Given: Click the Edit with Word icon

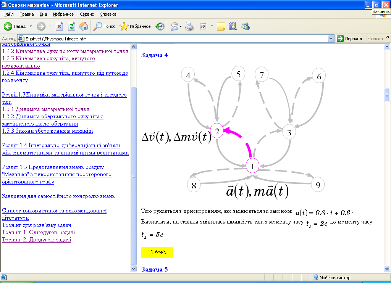Looking at the screenshot, I should tap(203, 26).
